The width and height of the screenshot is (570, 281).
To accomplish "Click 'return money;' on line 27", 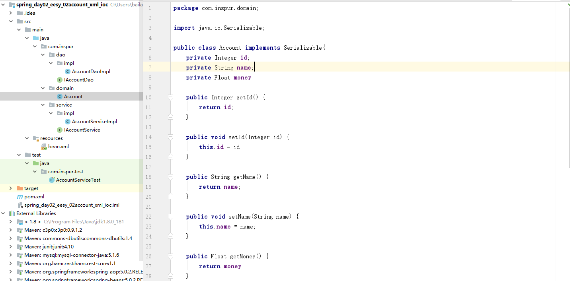I will (x=221, y=266).
